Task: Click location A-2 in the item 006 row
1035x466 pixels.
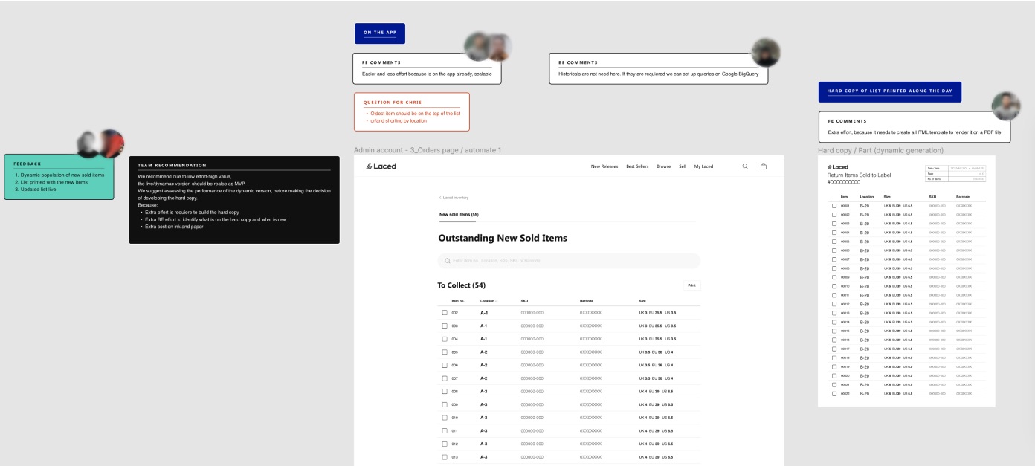Action: click(x=484, y=365)
